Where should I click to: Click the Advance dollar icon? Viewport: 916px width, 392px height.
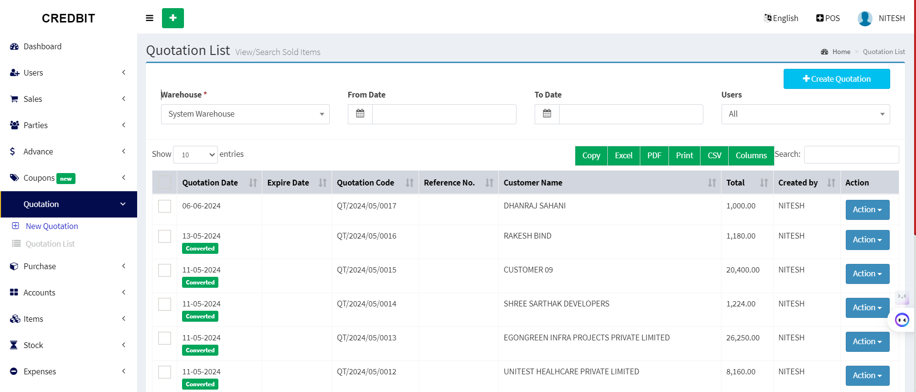[12, 152]
